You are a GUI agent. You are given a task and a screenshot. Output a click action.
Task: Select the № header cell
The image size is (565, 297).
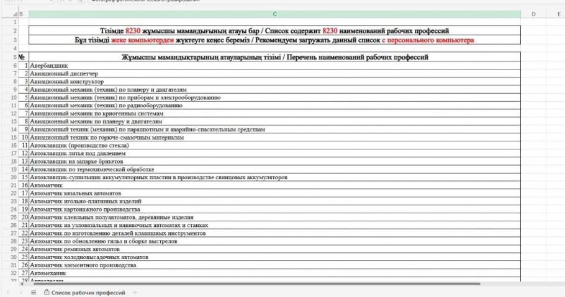[24, 57]
